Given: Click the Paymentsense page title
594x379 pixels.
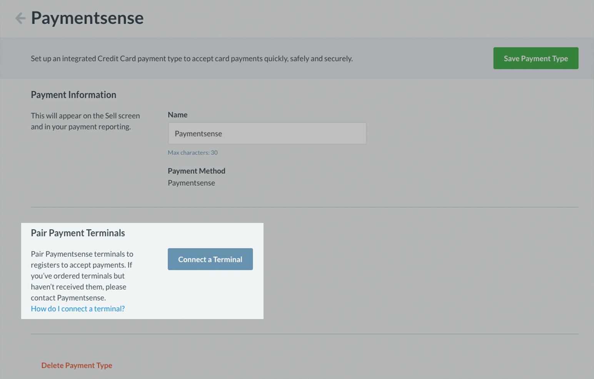Looking at the screenshot, I should 87,18.
